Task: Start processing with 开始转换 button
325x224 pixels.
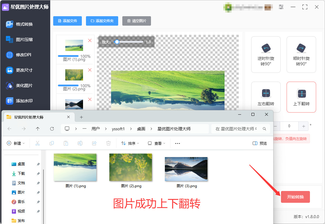Action: [295, 197]
